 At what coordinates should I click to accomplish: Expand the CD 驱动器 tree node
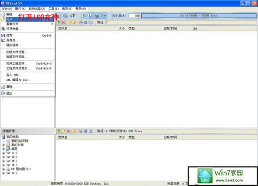3,169
